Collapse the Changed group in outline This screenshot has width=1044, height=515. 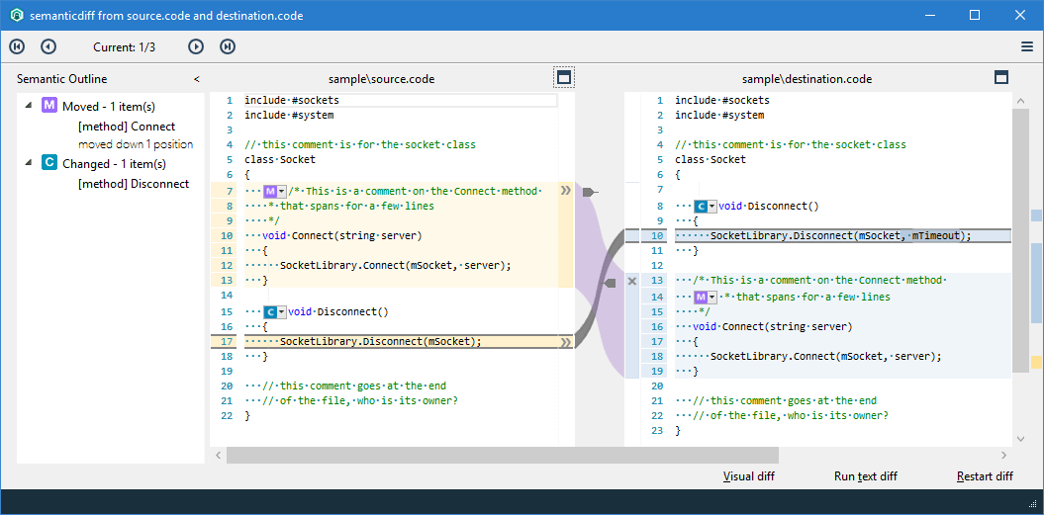[x=29, y=162]
